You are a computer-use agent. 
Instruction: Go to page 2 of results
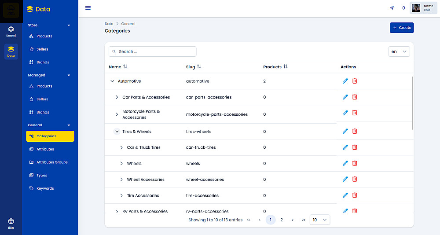282,220
